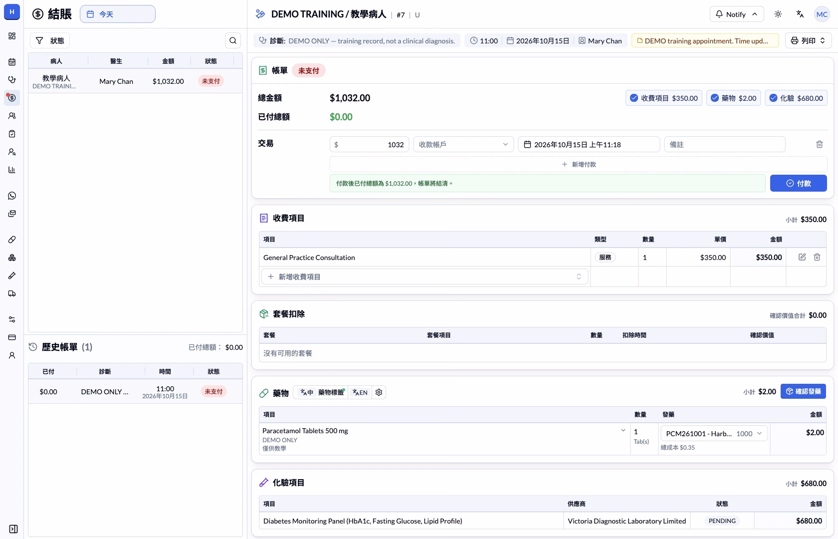Switch medication label to Chinese (中)
This screenshot has height=539, width=838.
(307, 392)
